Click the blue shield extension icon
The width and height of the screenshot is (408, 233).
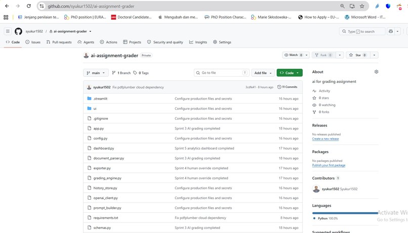click(x=388, y=6)
